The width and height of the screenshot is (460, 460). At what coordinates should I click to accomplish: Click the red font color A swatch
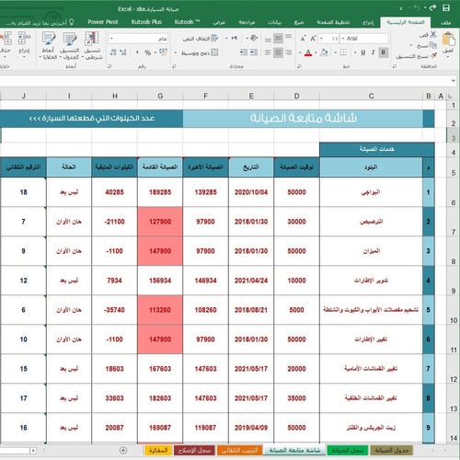(308, 52)
